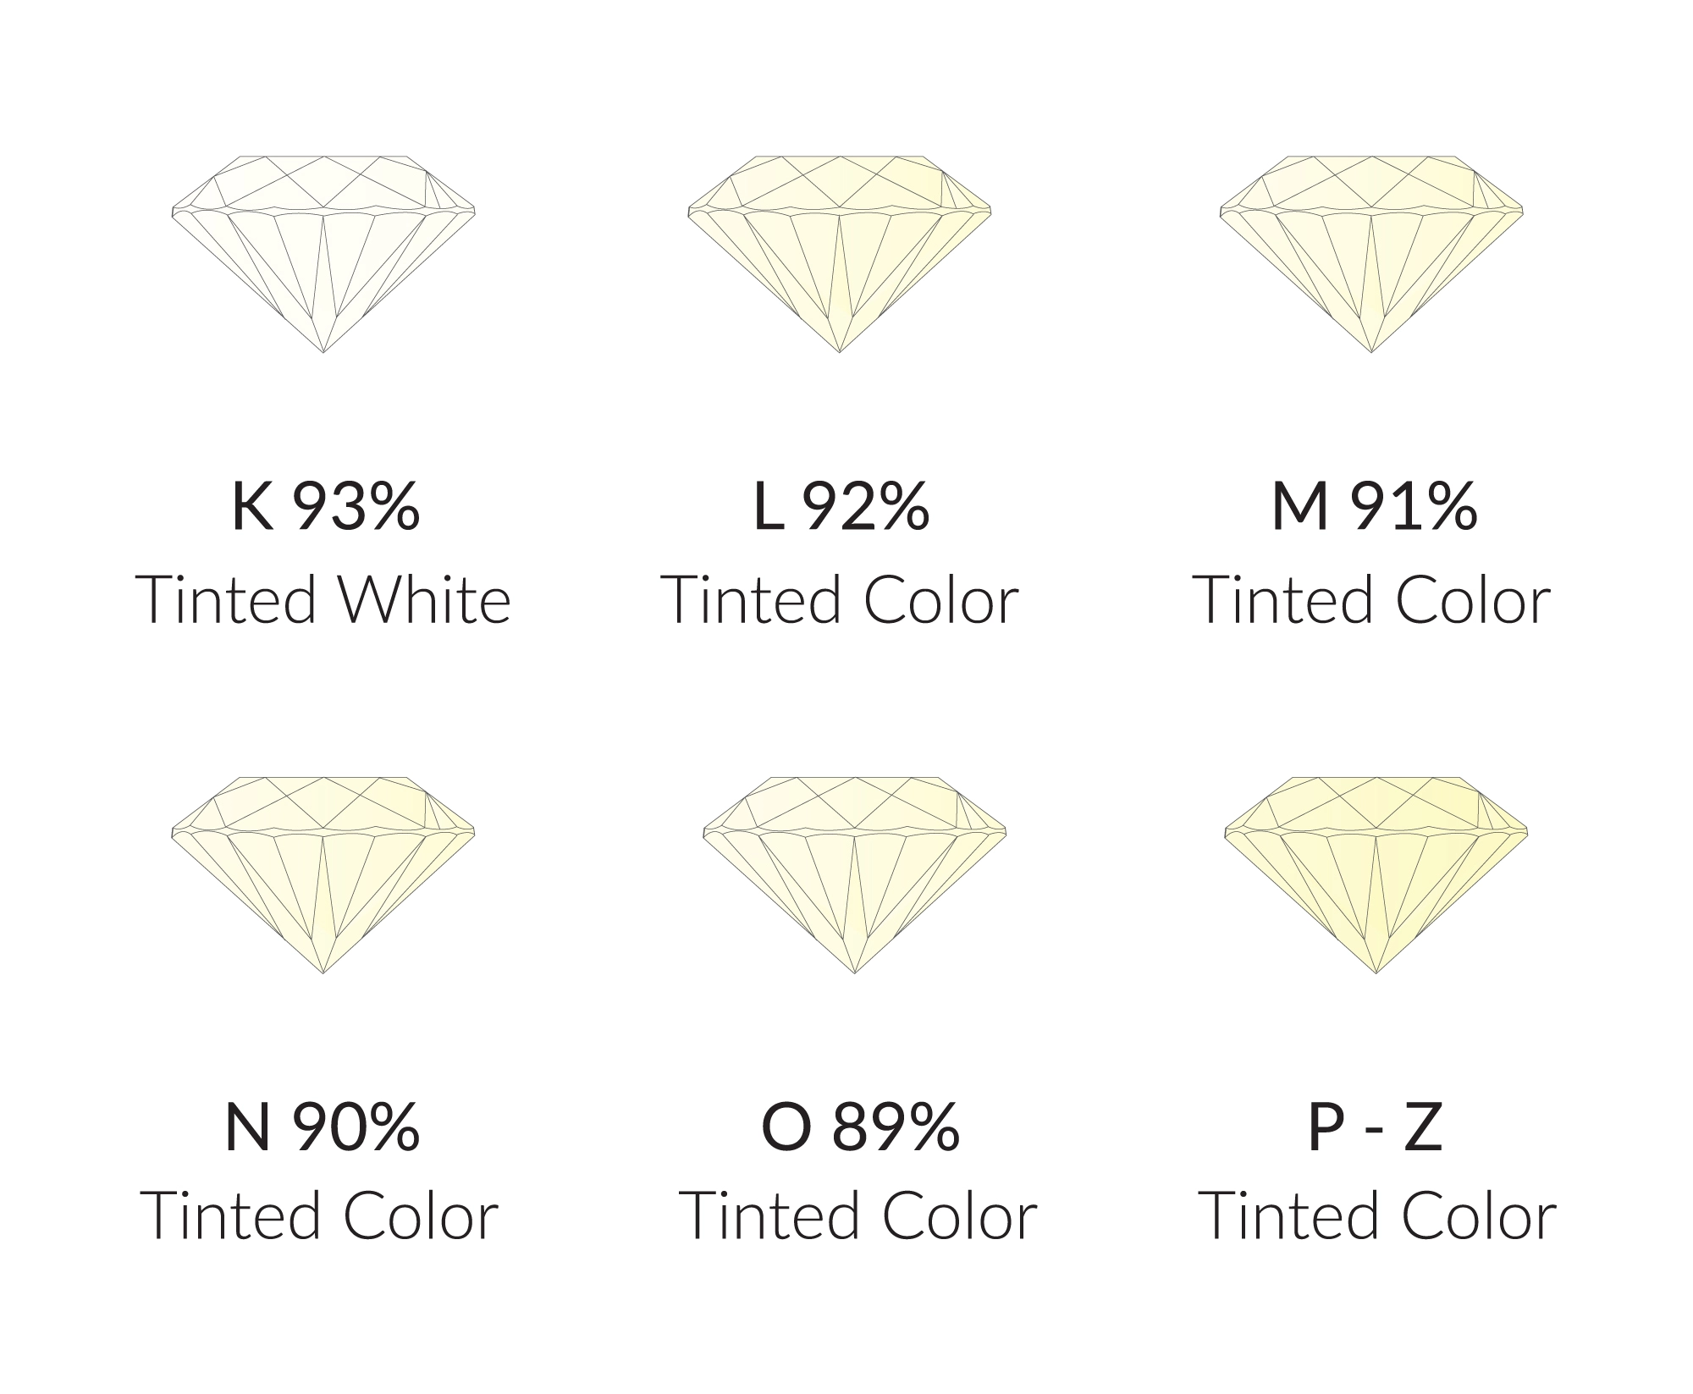Viewport: 1693px width, 1394px height.
Task: Click the O grade diamond illustration
Action: tap(855, 875)
